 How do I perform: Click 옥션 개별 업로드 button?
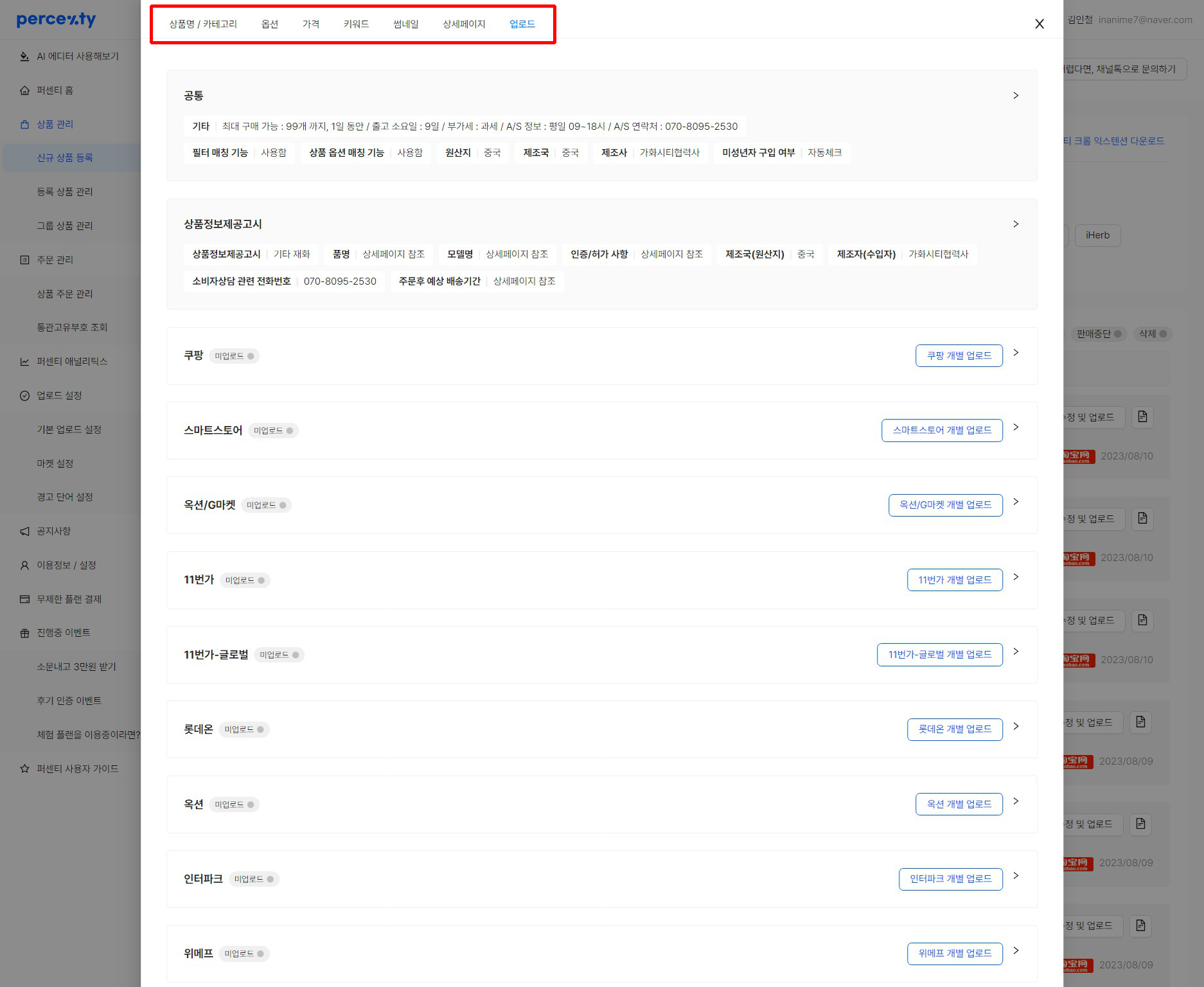point(959,805)
